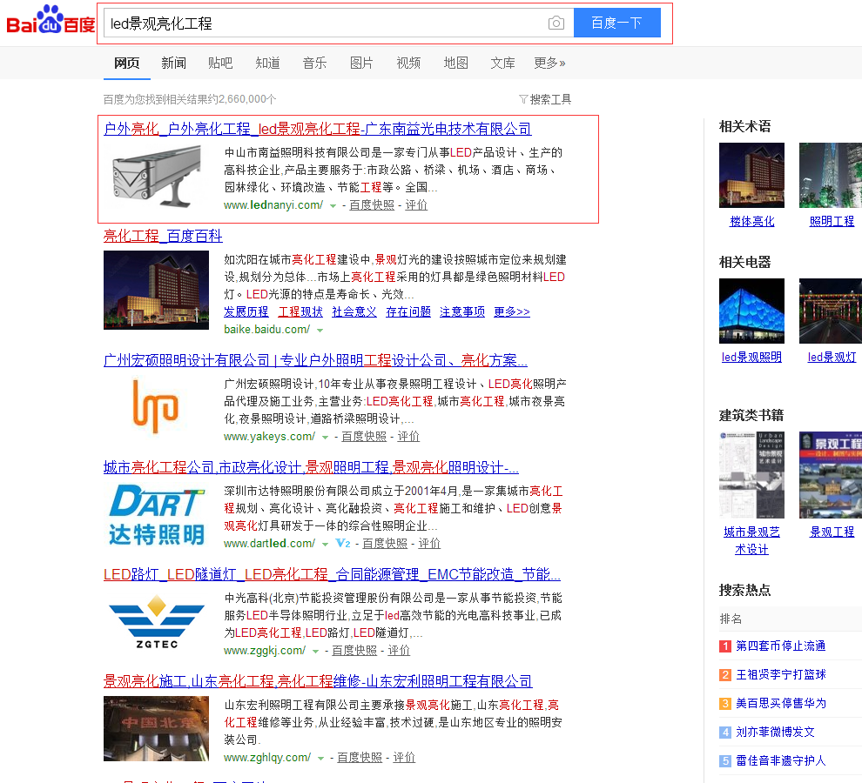Switch to the 新闻 tab
Image resolution: width=862 pixels, height=783 pixels.
click(x=173, y=63)
